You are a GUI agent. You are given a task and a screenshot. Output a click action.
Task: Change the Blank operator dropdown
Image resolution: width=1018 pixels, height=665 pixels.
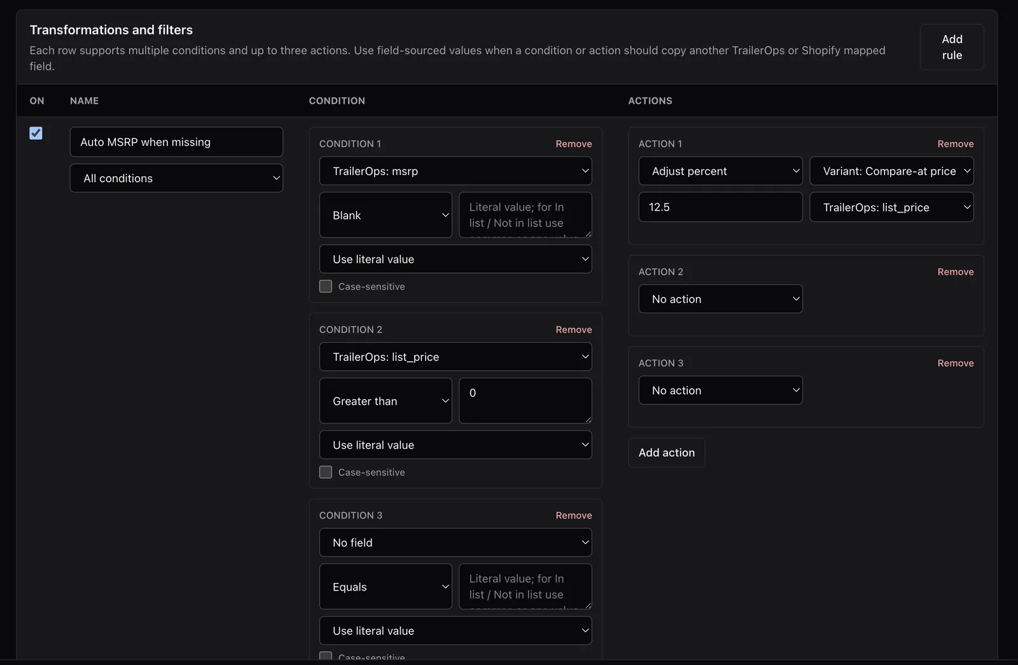click(x=386, y=215)
